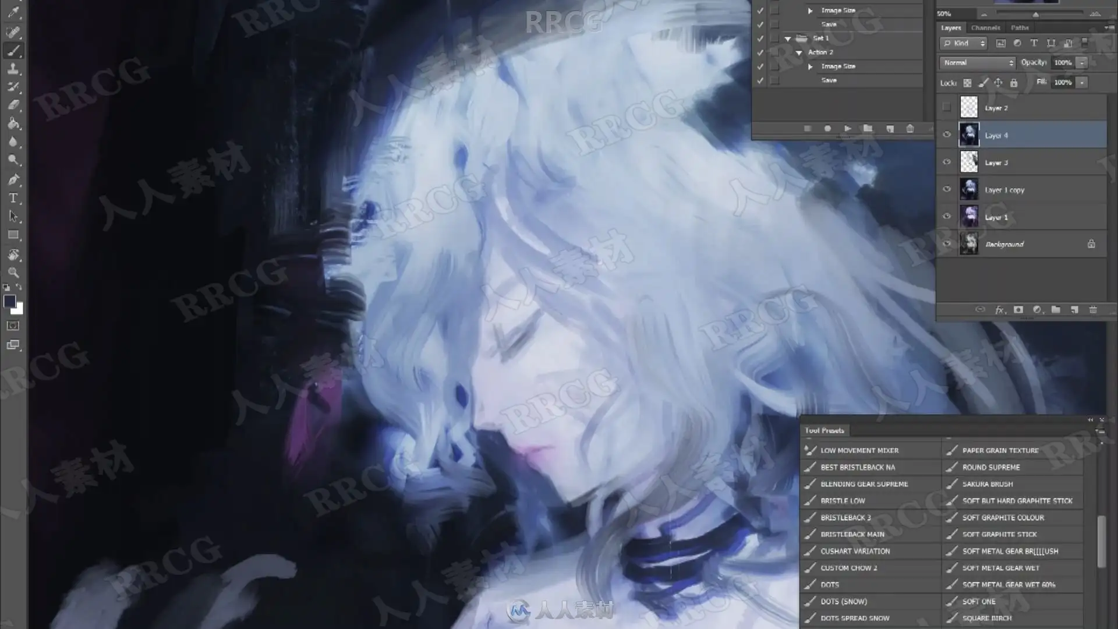Image resolution: width=1118 pixels, height=629 pixels.
Task: Select the Rectangle shape tool
Action: (13, 235)
